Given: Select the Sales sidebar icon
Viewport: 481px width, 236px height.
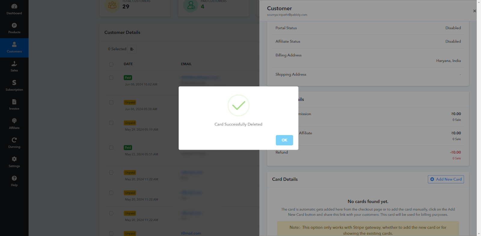Looking at the screenshot, I should [x=14, y=63].
